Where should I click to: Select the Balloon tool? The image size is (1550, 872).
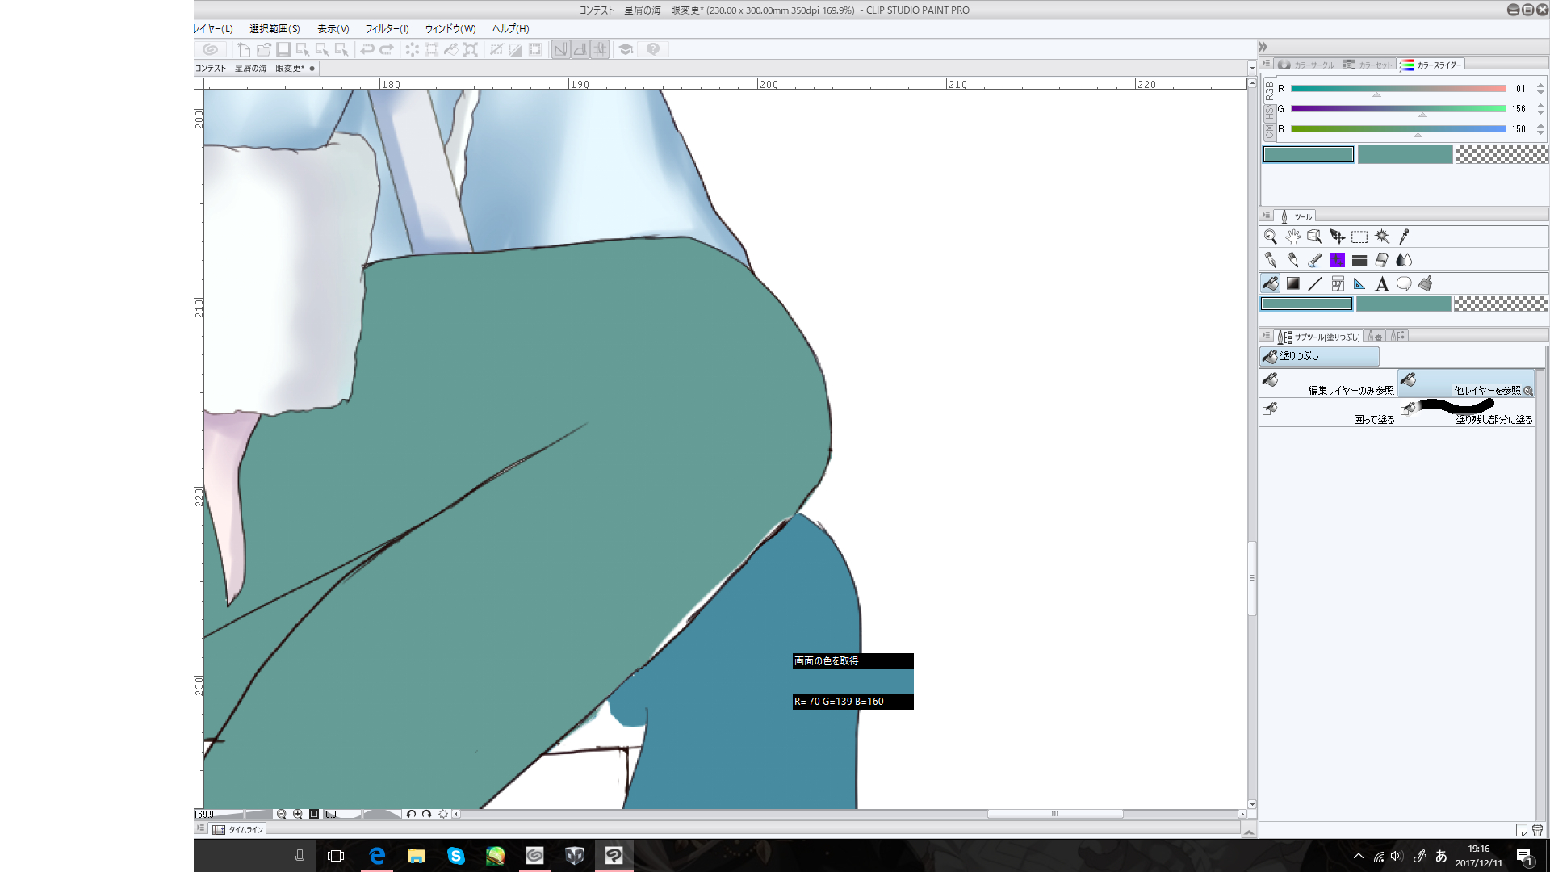[x=1405, y=283]
